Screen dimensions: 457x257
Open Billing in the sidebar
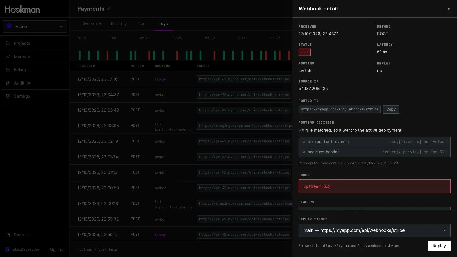click(x=20, y=70)
